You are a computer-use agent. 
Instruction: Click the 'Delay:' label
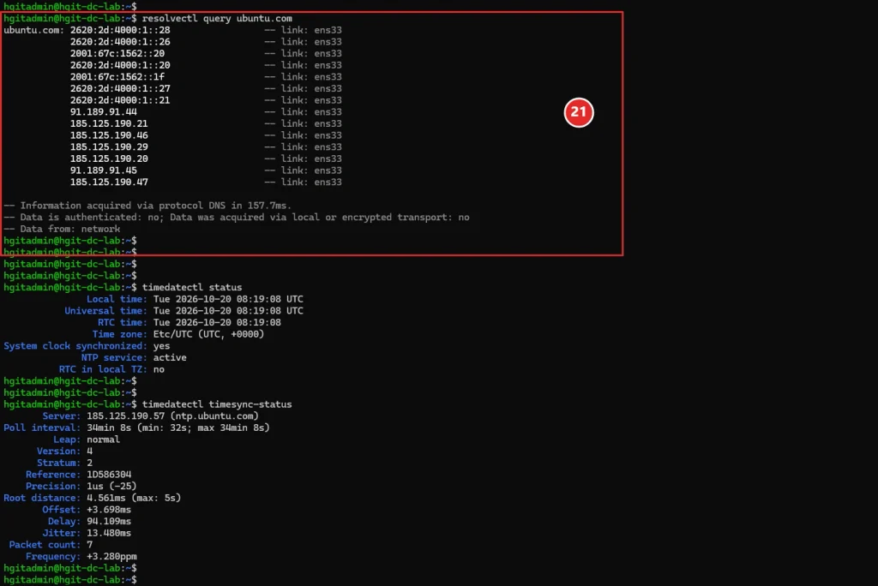(63, 522)
